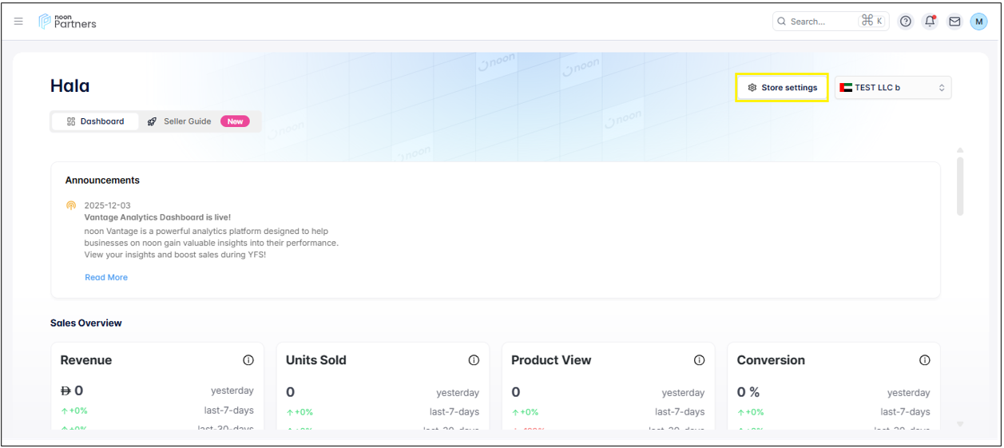1004x448 pixels.
Task: Click the page vertical scrollbar thumb
Action: (x=960, y=185)
